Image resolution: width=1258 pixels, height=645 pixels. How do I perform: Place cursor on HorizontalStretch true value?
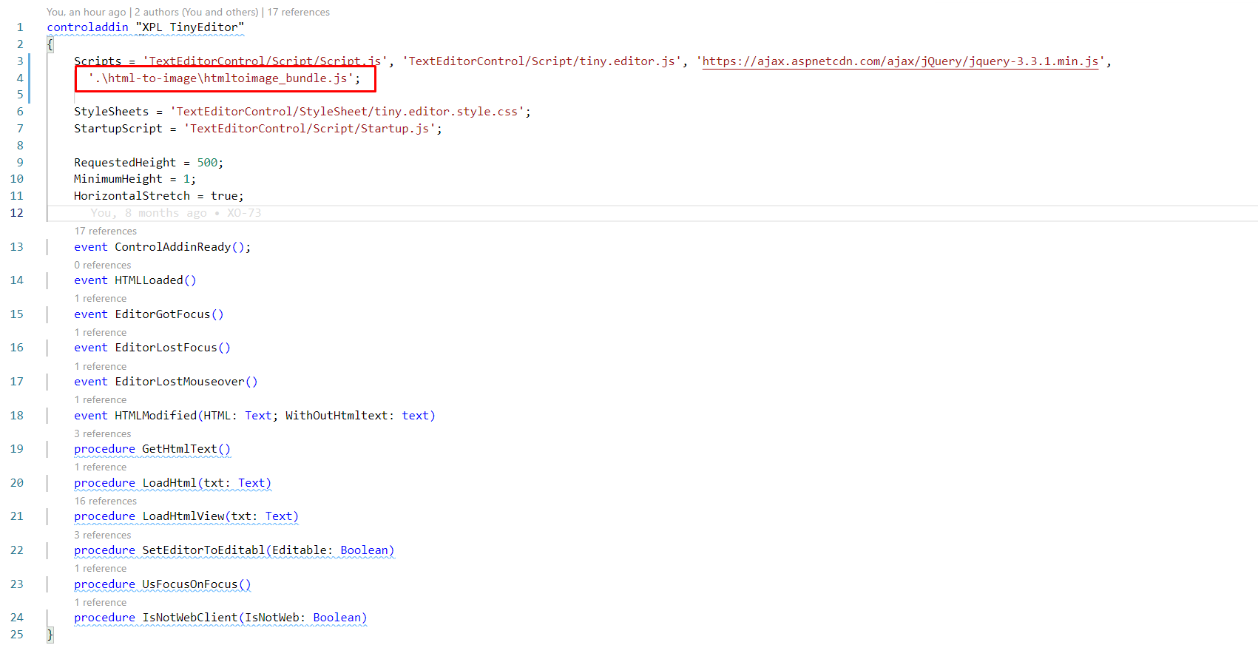click(x=224, y=196)
